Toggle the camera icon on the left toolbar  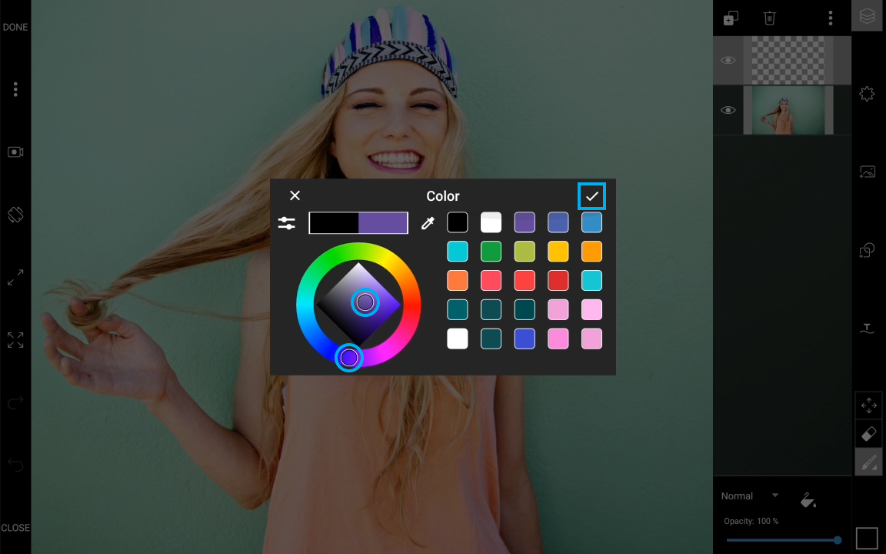(x=15, y=152)
